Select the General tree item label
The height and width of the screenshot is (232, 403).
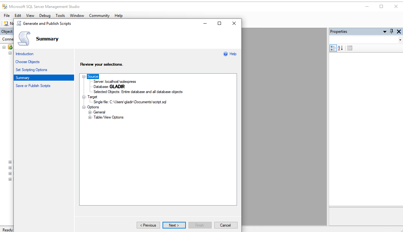coord(99,112)
